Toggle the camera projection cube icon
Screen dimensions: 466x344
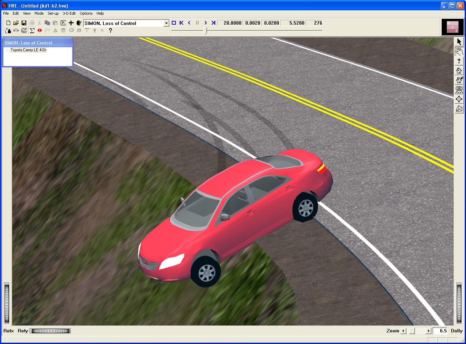tap(459, 109)
